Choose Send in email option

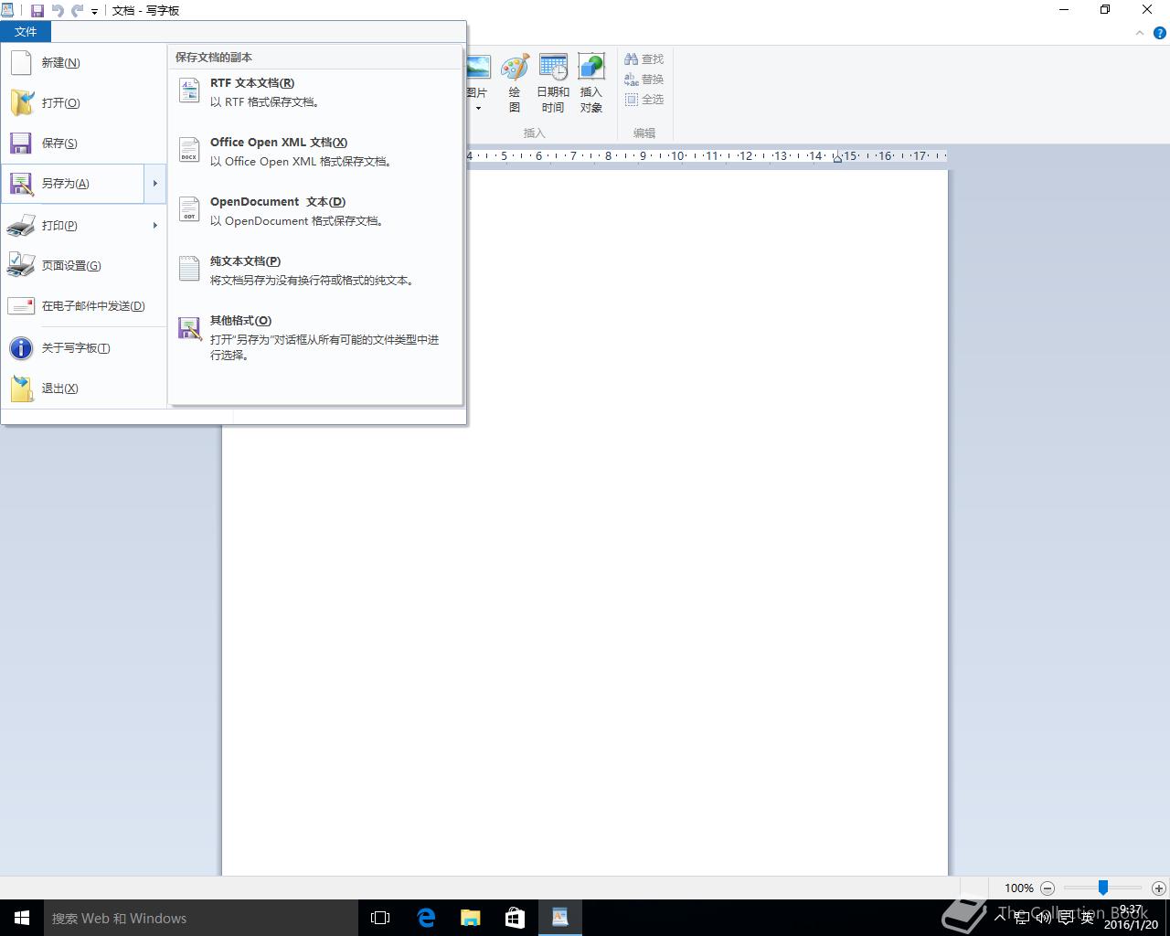[x=84, y=306]
